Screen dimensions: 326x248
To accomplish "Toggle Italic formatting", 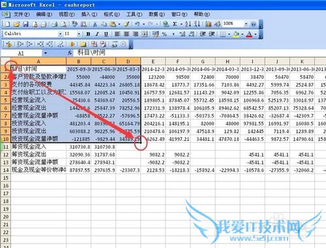I will point(97,34).
